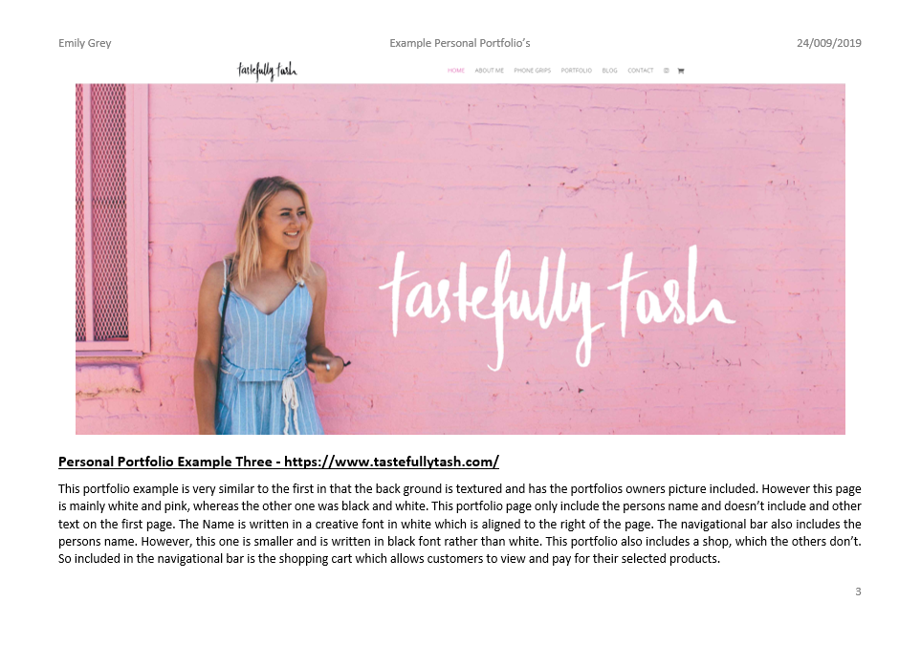Image resolution: width=921 pixels, height=645 pixels.
Task: Go to PHONE GRIPS menu item
Action: coord(532,71)
